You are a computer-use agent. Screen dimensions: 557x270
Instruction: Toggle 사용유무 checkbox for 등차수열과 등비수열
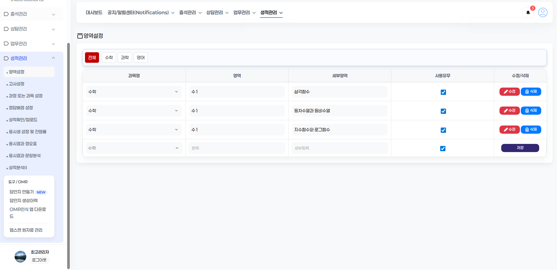(x=443, y=111)
